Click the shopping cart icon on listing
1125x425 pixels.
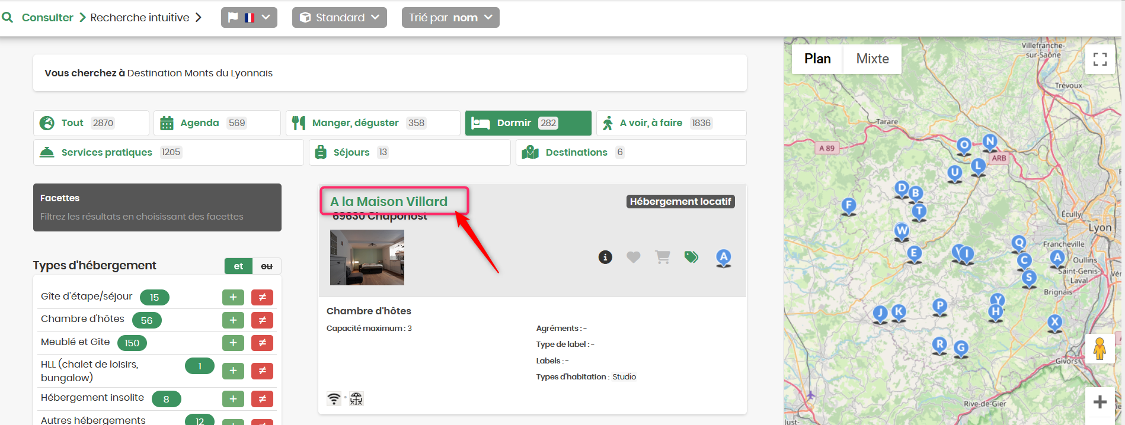[663, 257]
